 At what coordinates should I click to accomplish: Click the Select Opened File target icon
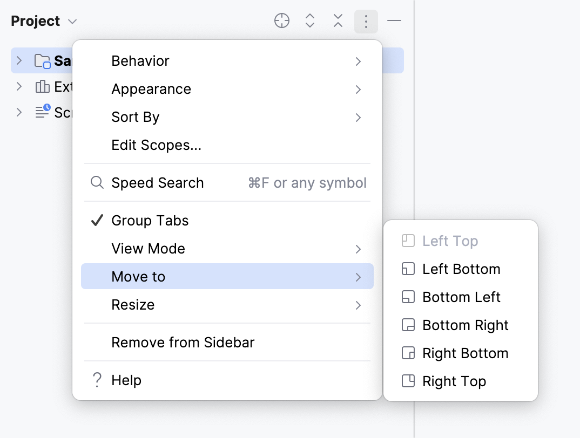pyautogui.click(x=281, y=20)
